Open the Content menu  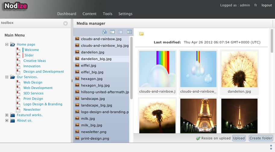tap(90, 14)
